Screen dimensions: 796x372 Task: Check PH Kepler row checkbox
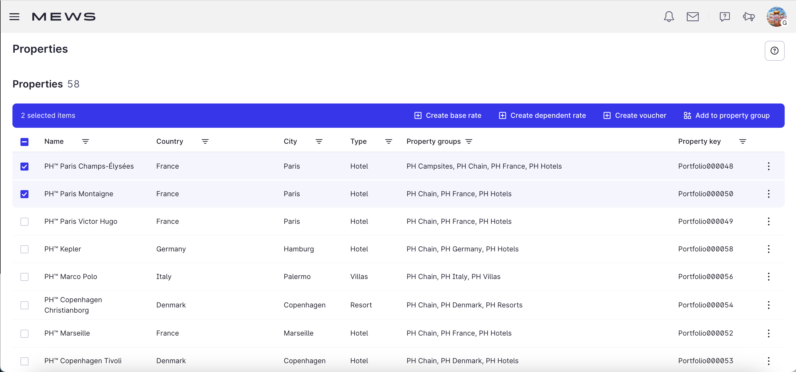coord(24,249)
